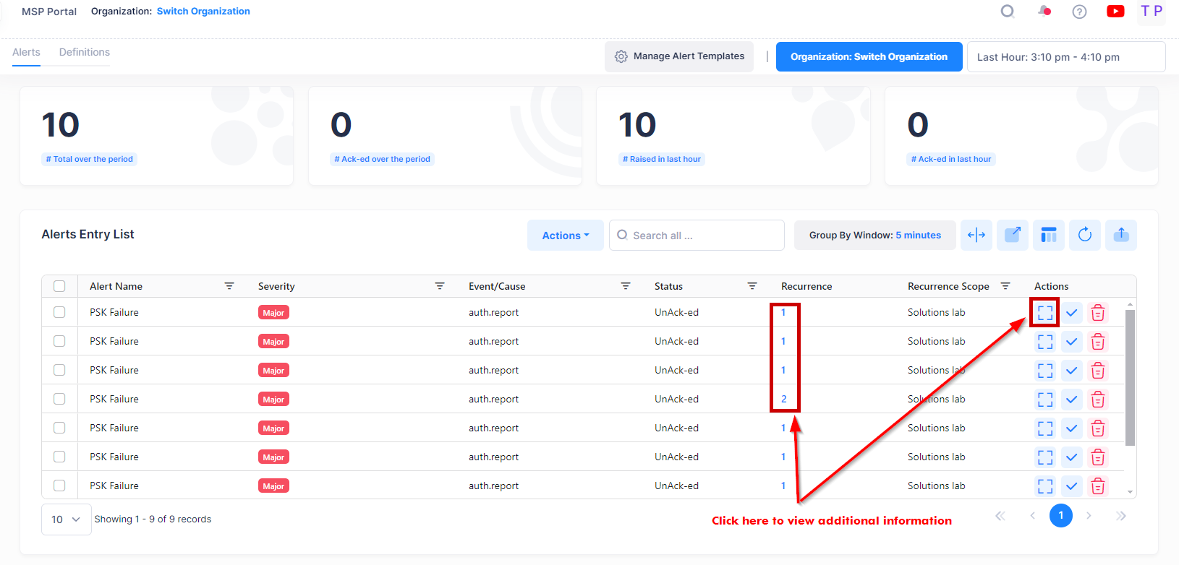Open the YouTube icon in the header
Screen dimensions: 1179x565
1115,12
